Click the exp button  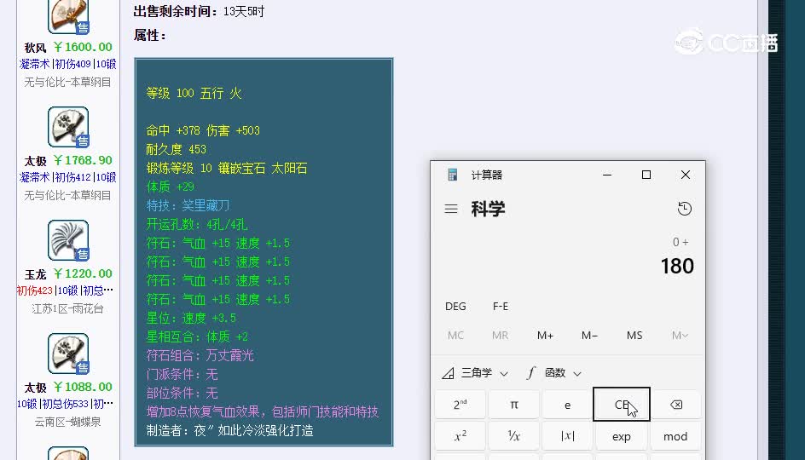pyautogui.click(x=621, y=436)
